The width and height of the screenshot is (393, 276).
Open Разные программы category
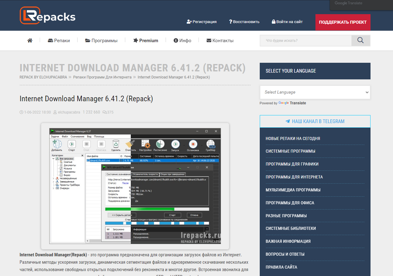[286, 216]
